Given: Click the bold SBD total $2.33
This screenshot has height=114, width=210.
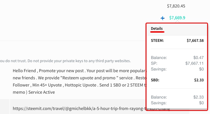Looking at the screenshot, I should (199, 80).
